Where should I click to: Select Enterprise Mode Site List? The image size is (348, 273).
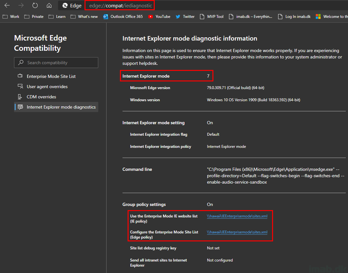[x=51, y=76]
